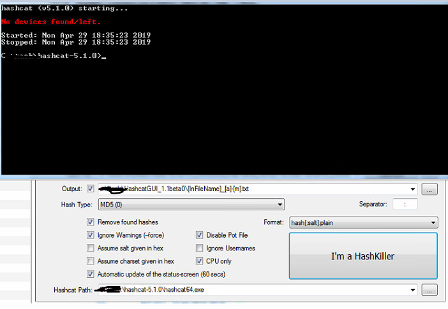Screen dimensions: 448x309
Task: Disable Ignore Warnings (--force) option
Action: [x=90, y=235]
